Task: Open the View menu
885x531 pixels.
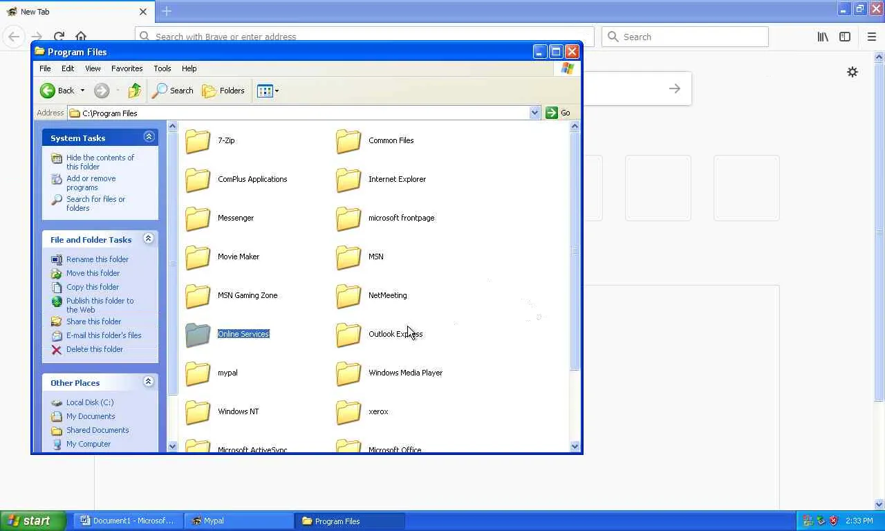Action: [93, 68]
